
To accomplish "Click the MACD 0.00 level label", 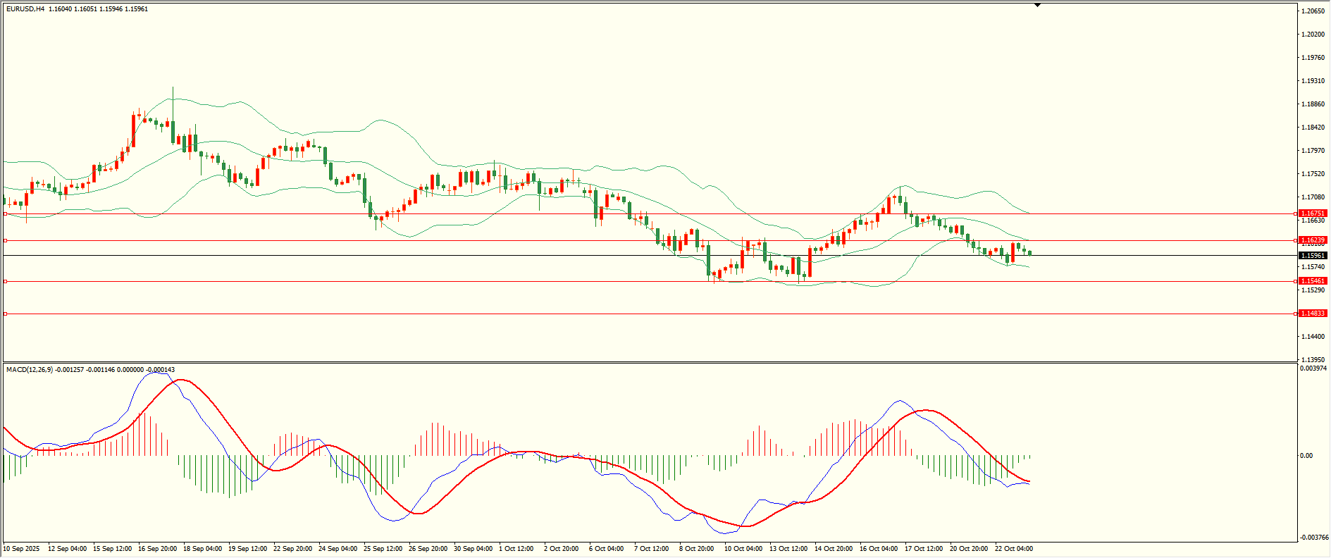I will pyautogui.click(x=1306, y=456).
